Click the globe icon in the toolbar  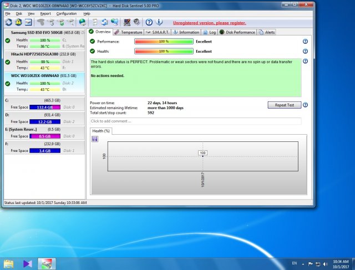pos(83,23)
